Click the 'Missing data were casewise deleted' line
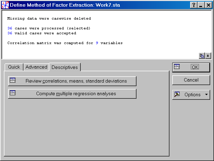This screenshot has height=161, width=214. point(49,19)
